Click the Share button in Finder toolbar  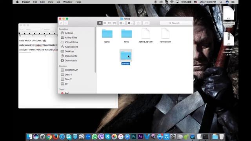click(x=138, y=23)
